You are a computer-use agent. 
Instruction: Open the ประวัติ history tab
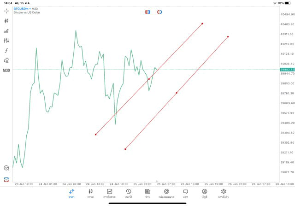pos(129,193)
